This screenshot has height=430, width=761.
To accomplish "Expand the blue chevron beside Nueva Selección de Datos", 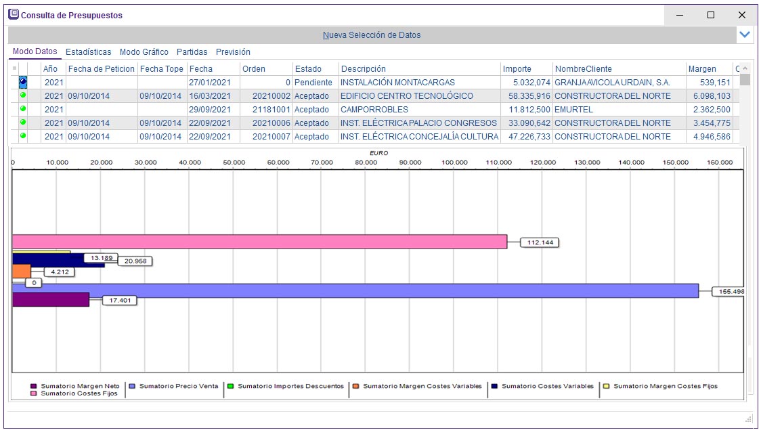I will pyautogui.click(x=745, y=35).
